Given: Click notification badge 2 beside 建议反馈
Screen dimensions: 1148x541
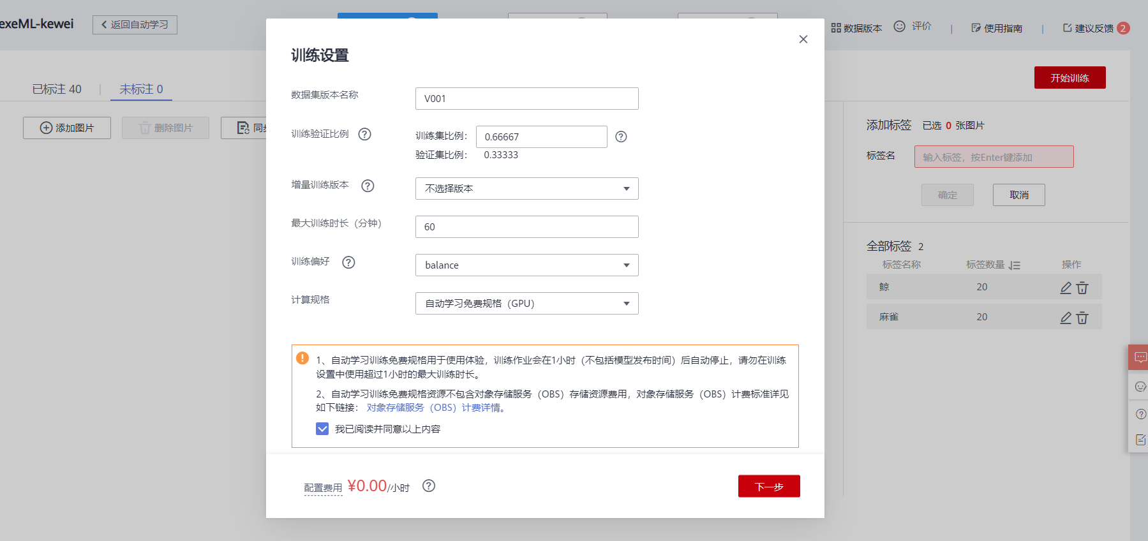Looking at the screenshot, I should [1123, 28].
